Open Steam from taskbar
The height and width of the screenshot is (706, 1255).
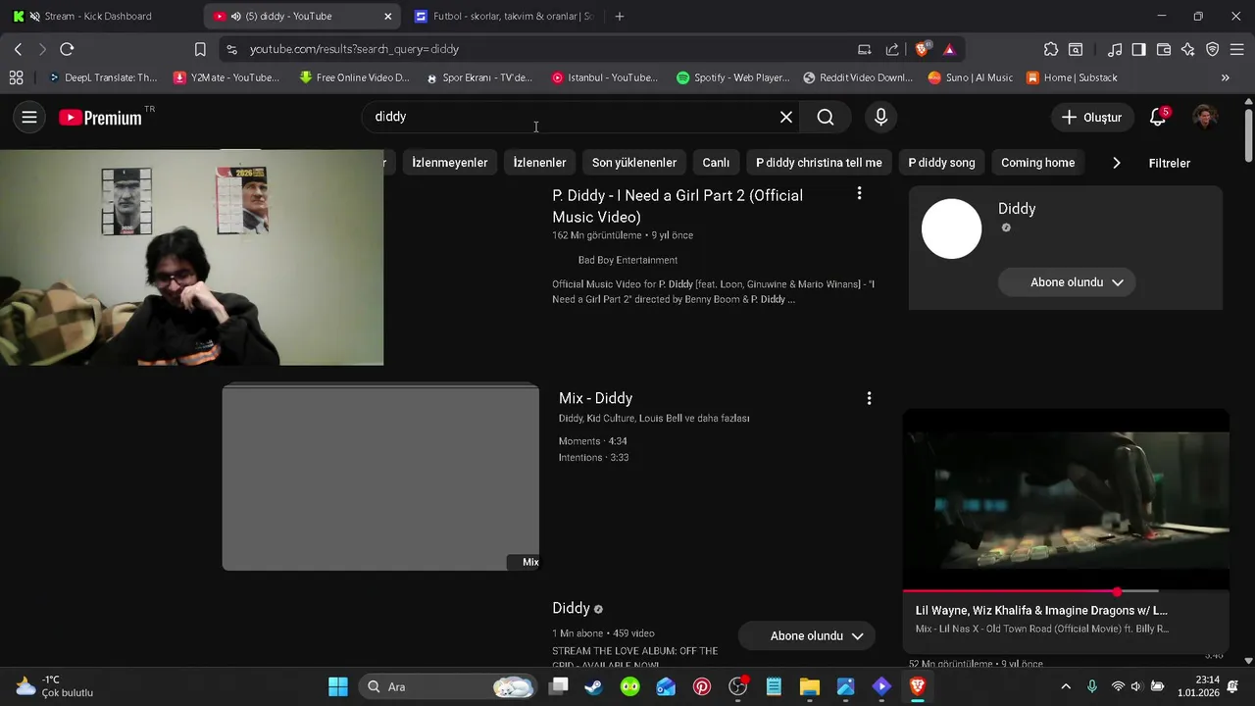593,686
